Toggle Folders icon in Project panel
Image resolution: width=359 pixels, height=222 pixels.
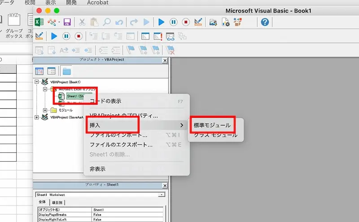coord(66,71)
